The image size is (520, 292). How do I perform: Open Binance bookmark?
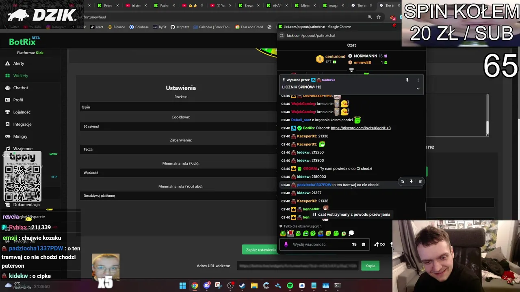[x=116, y=27]
